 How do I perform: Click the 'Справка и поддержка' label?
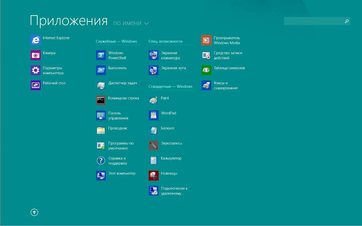pyautogui.click(x=118, y=161)
